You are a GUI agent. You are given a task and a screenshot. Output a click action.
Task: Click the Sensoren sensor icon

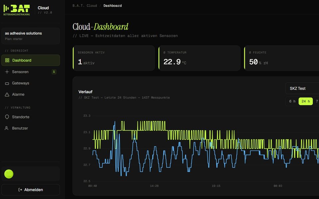pos(7,72)
